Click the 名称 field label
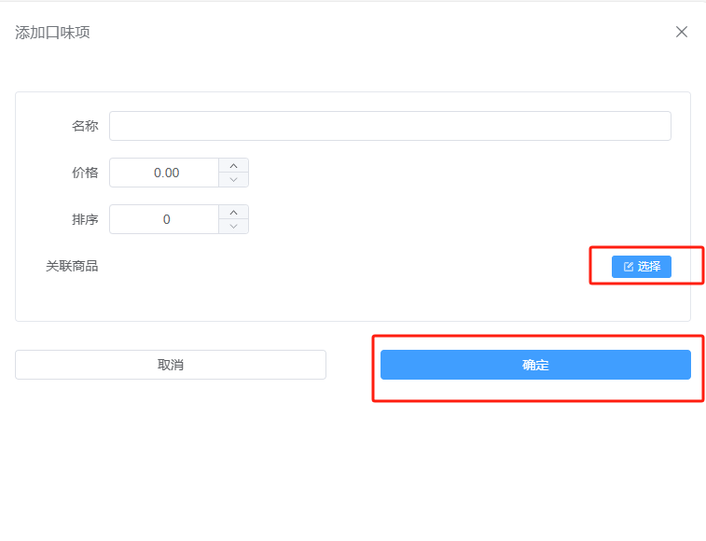Screen dimensions: 706x541 [85, 126]
